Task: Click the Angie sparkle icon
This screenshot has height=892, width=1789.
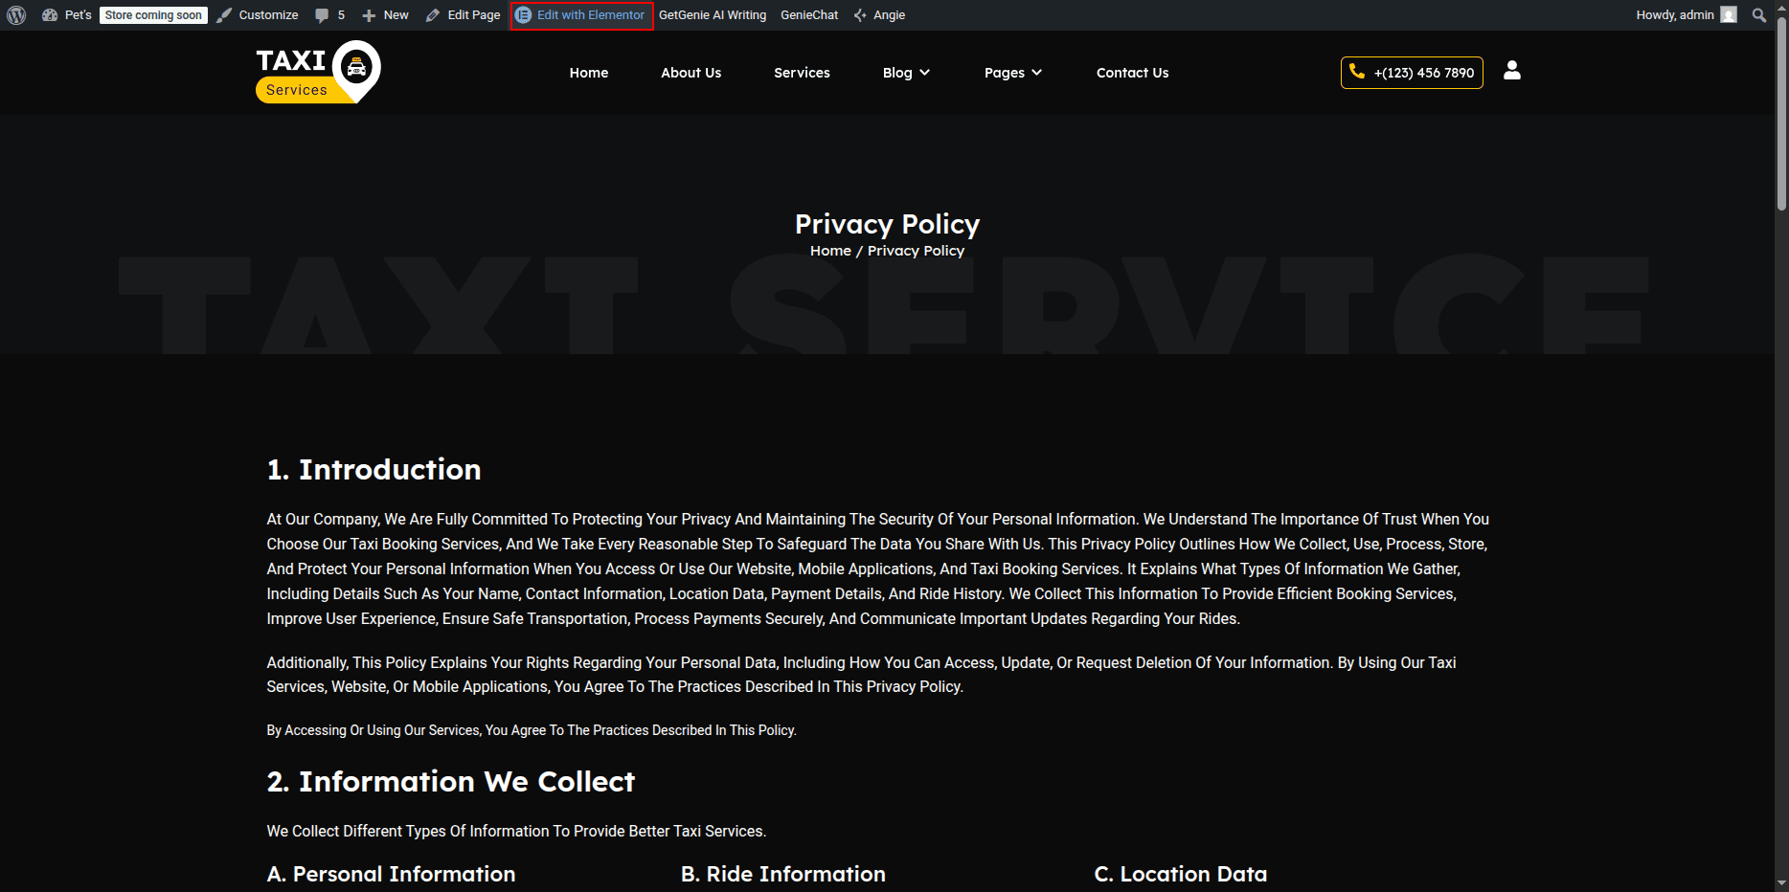Action: (x=860, y=15)
